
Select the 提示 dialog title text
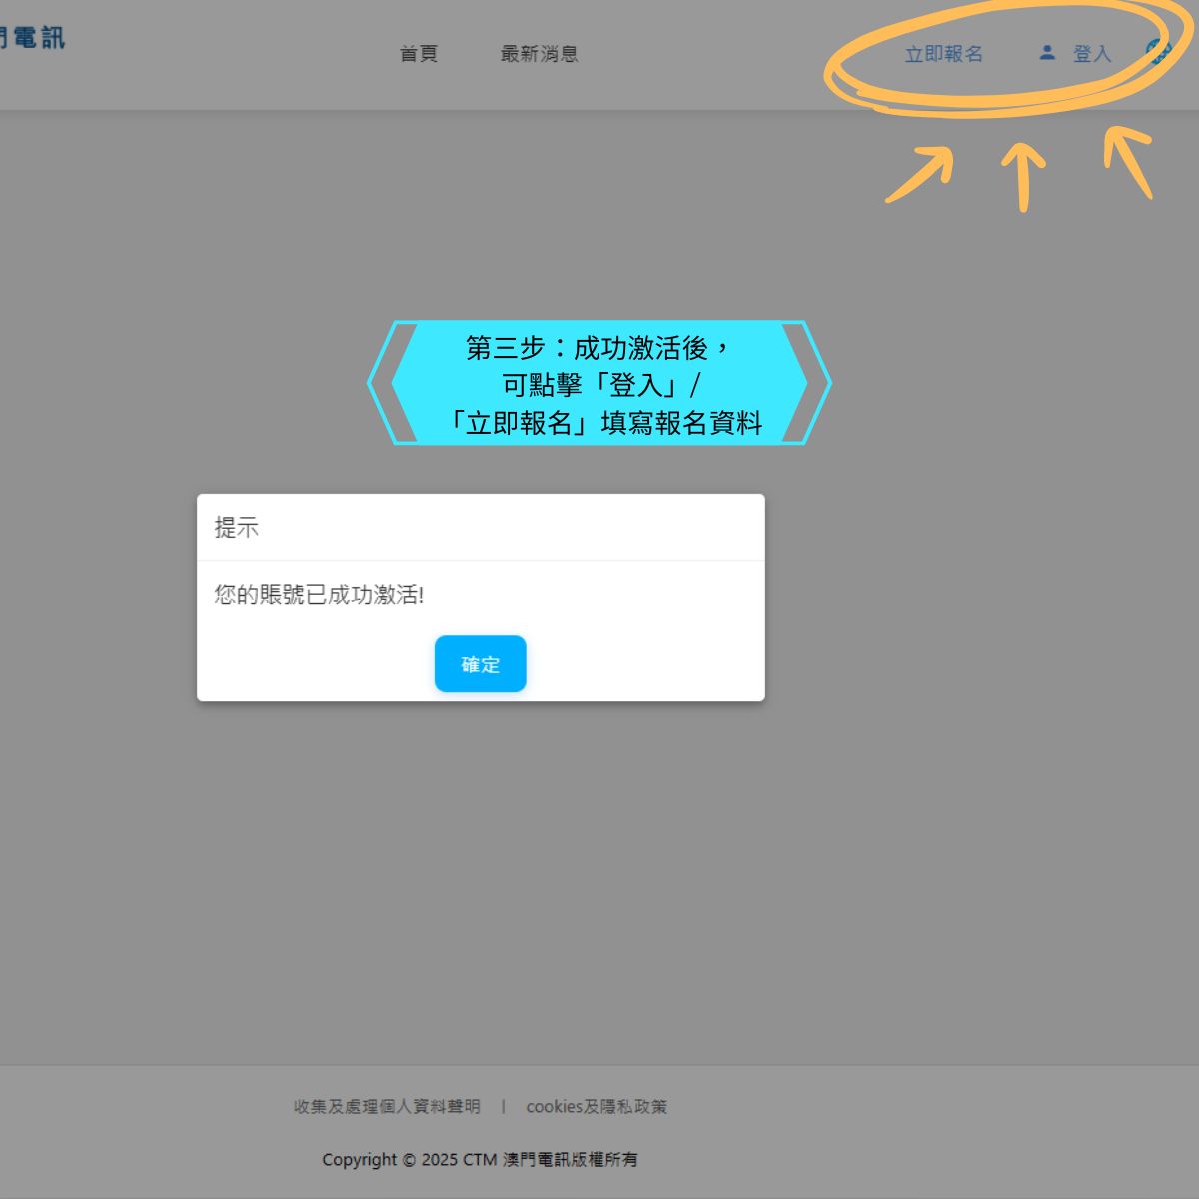(x=237, y=528)
